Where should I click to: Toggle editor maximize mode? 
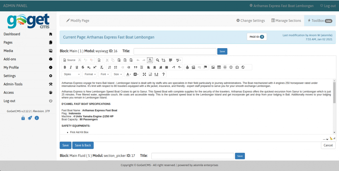pyautogui.click(x=144, y=74)
